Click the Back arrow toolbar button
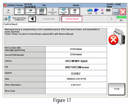 point(8,11)
